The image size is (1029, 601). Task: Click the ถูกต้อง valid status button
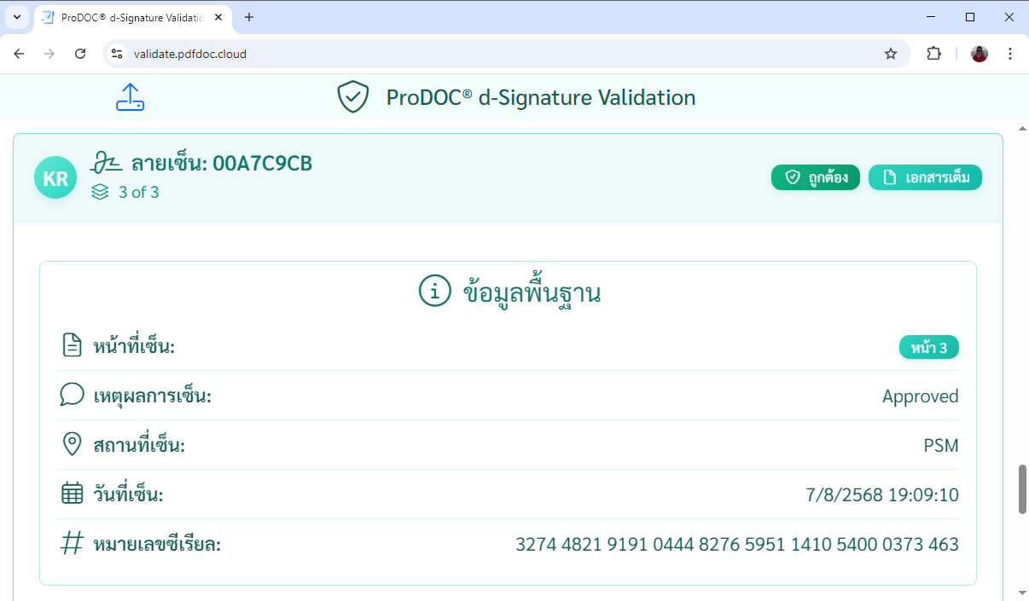pos(816,177)
